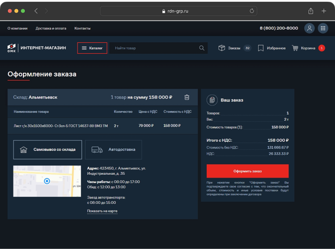Click the Количество column header

123,112
